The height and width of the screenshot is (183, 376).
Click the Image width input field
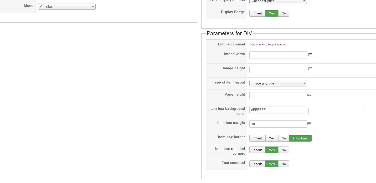click(278, 55)
